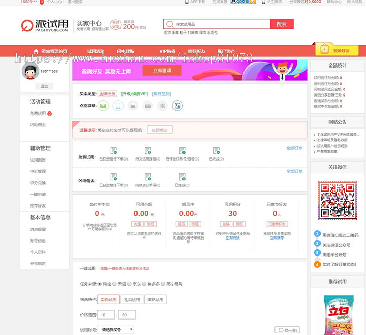Click the 升级/续费VIP link
Image resolution: width=366 pixels, height=335 pixels.
[x=135, y=94]
